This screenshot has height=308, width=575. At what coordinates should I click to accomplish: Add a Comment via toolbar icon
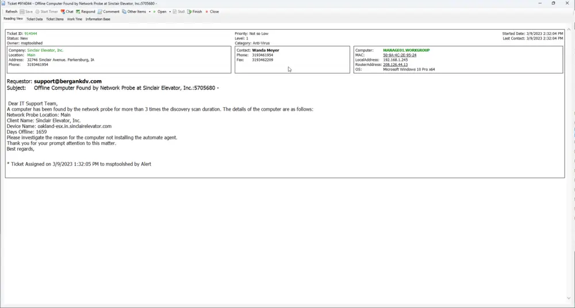point(100,11)
